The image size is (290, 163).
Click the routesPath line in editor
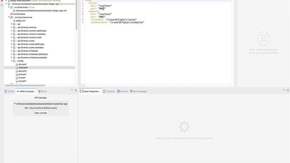pyautogui.click(x=113, y=19)
